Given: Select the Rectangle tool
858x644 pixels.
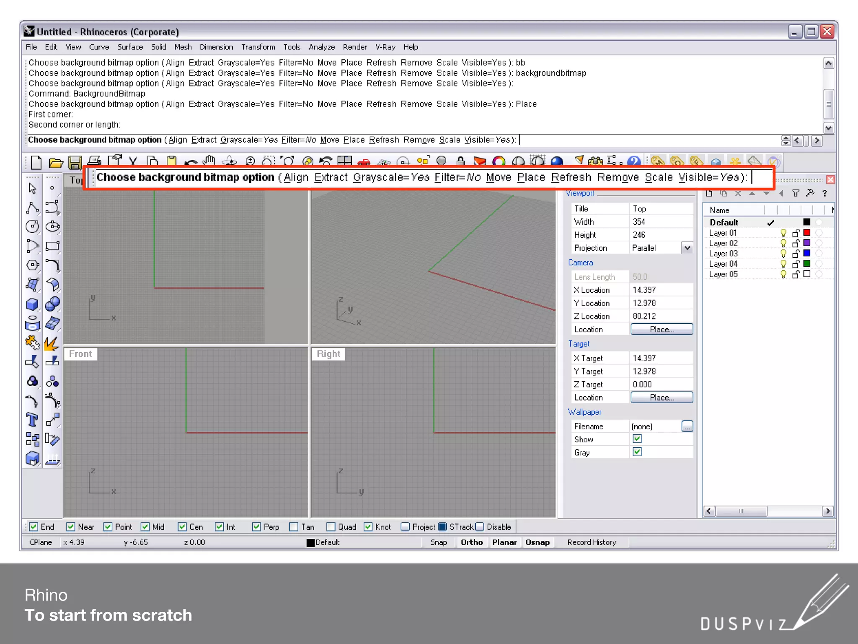Looking at the screenshot, I should pos(52,246).
